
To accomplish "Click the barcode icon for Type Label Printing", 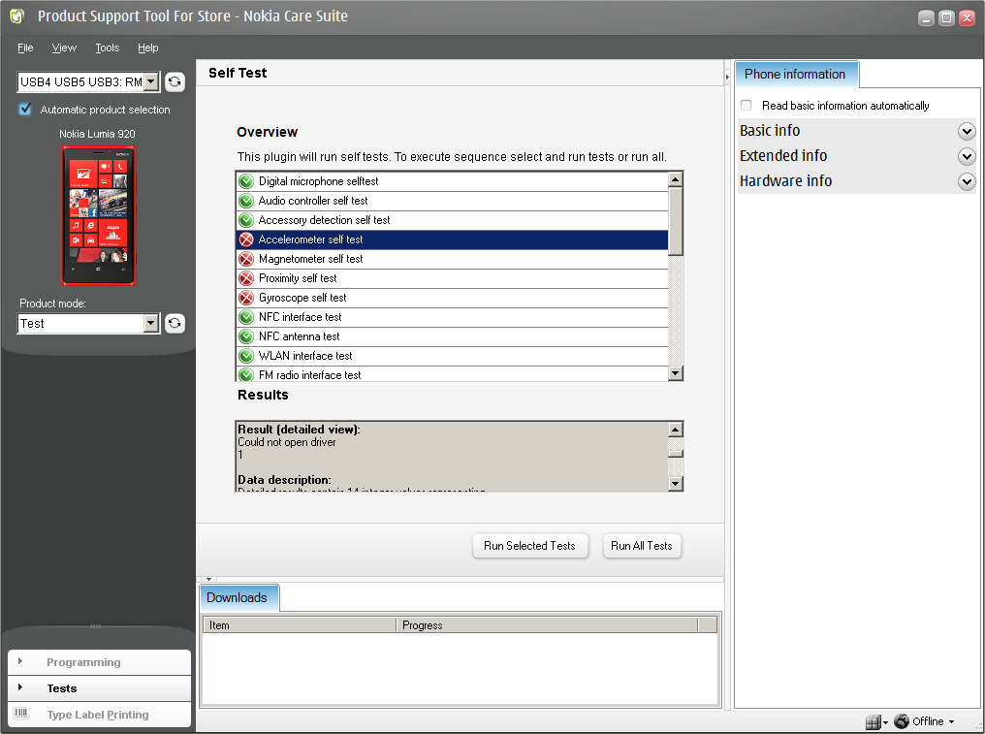I will [x=21, y=714].
